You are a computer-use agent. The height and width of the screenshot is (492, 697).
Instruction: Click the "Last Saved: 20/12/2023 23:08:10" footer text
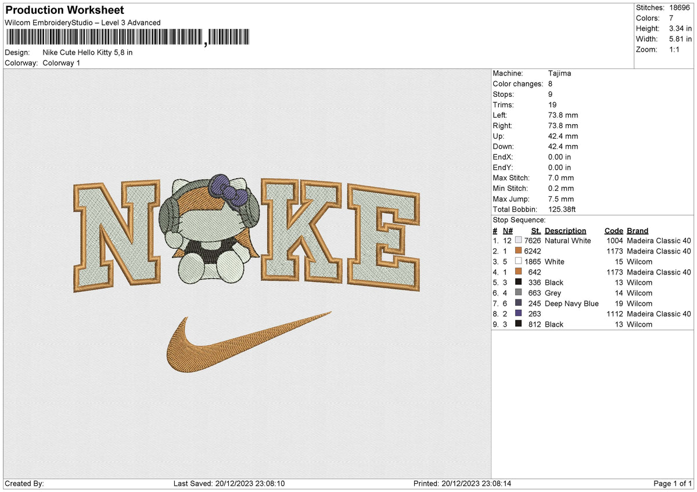click(x=229, y=484)
